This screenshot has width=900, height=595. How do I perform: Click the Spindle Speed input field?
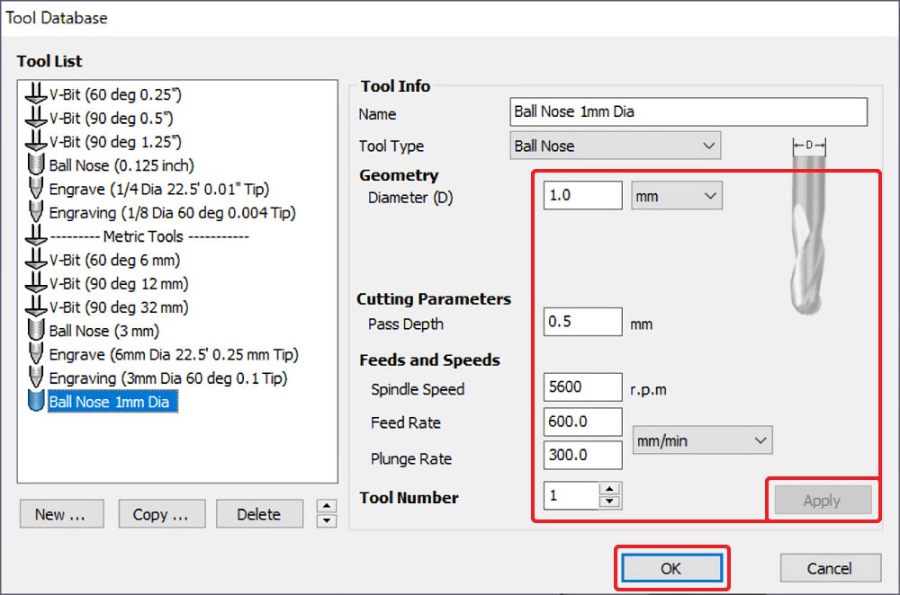582,387
